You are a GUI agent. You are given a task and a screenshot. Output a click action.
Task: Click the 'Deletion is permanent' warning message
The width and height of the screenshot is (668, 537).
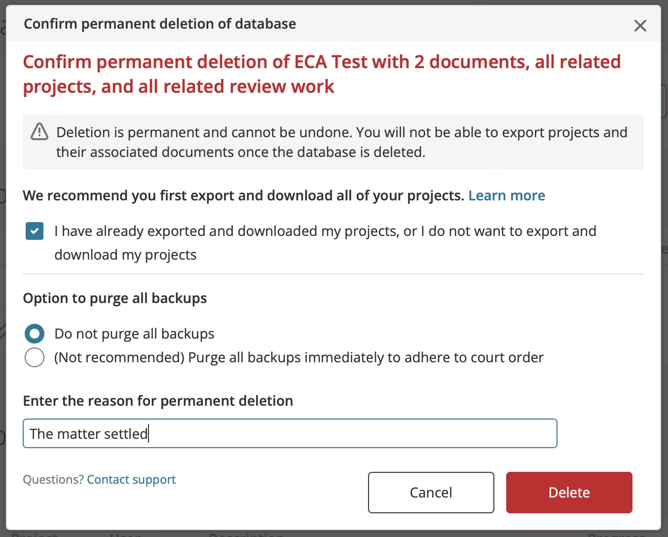[x=341, y=142]
